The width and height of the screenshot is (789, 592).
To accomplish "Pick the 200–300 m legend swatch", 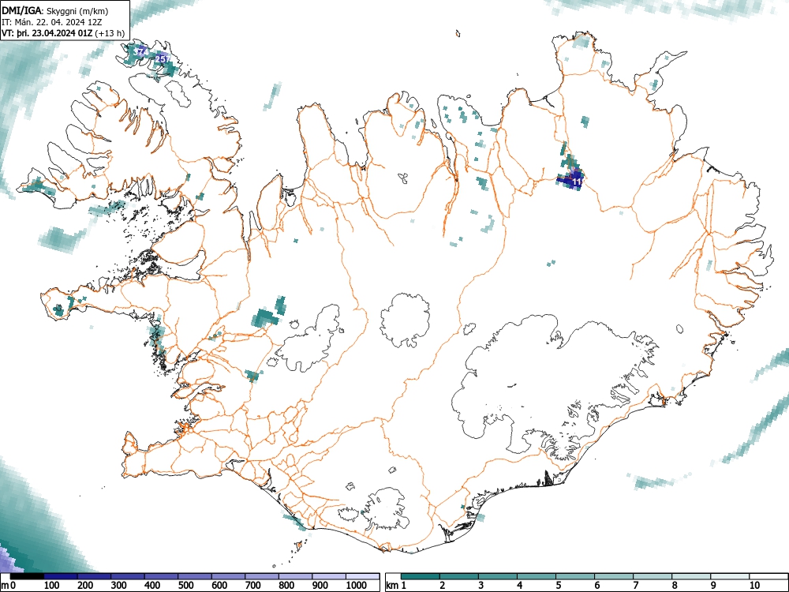I will [x=94, y=576].
